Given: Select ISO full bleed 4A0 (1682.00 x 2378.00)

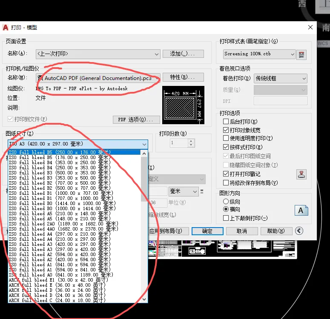Looking at the screenshot, I should pyautogui.click(x=74, y=228).
